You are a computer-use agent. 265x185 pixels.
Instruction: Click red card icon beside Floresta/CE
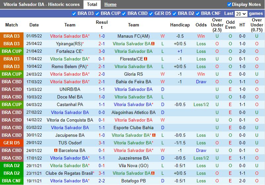[x=146, y=59]
